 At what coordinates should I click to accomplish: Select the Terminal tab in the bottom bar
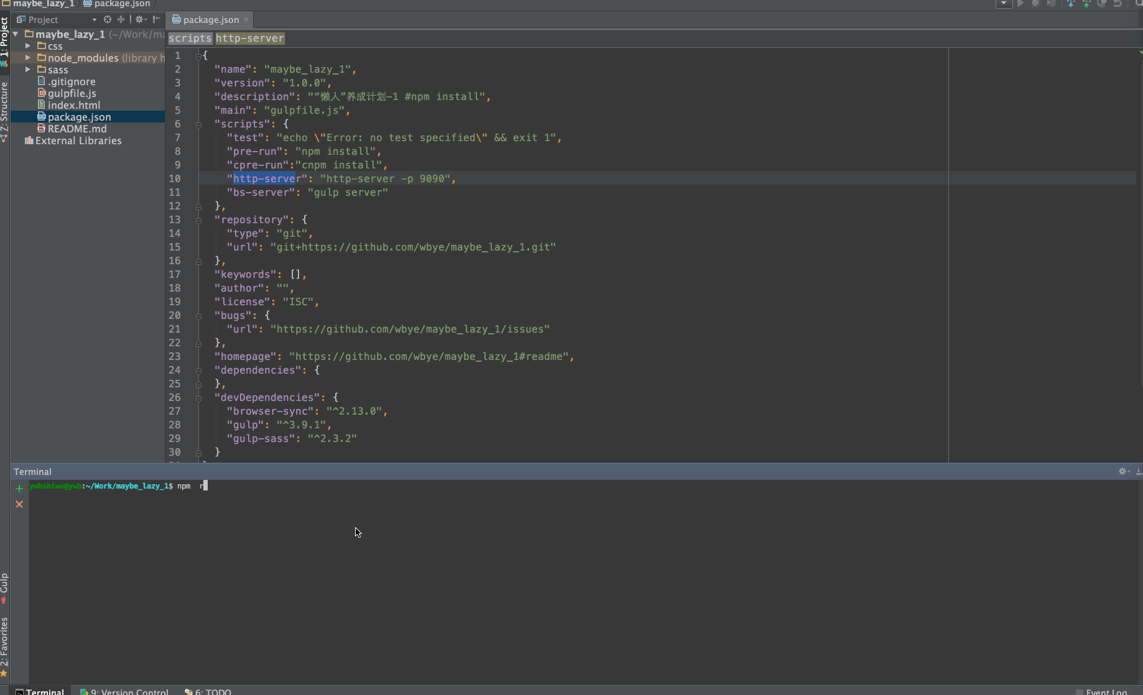click(x=40, y=691)
